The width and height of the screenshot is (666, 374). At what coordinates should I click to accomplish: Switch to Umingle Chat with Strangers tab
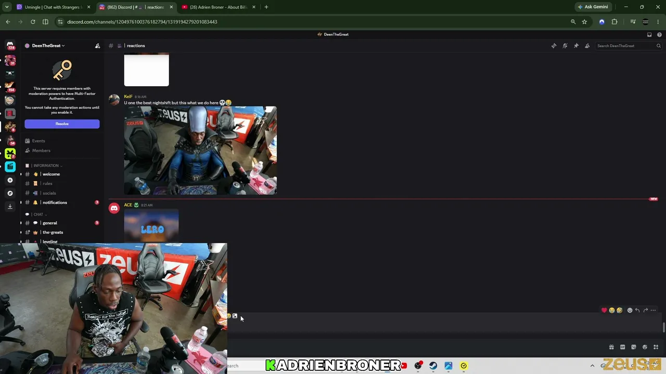53,7
